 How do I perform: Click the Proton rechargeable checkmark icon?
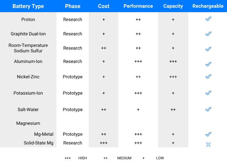tap(208, 19)
